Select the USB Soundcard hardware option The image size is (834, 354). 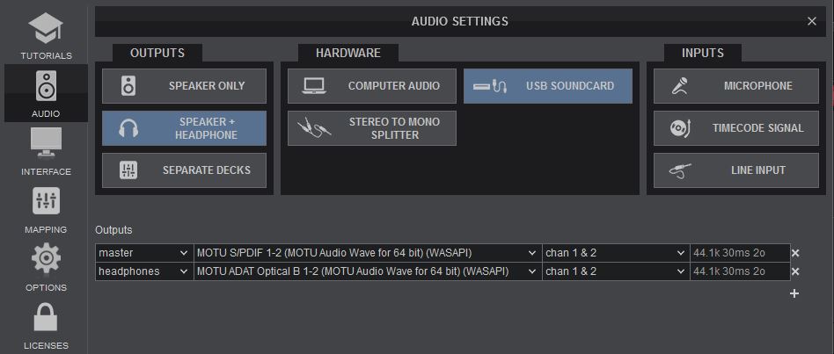548,86
